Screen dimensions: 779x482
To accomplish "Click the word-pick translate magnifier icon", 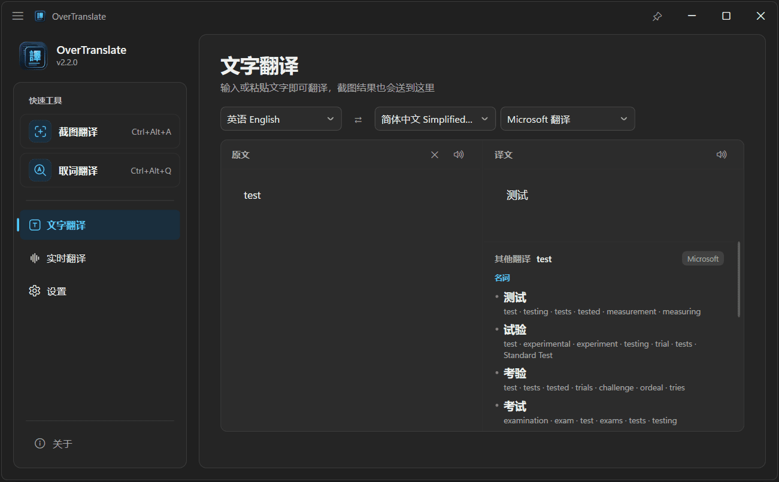I will (x=40, y=171).
